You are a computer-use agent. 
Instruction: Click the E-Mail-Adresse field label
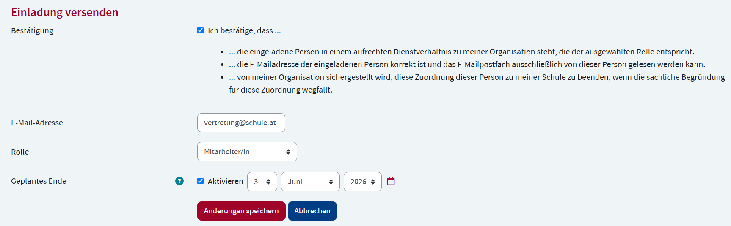point(37,123)
